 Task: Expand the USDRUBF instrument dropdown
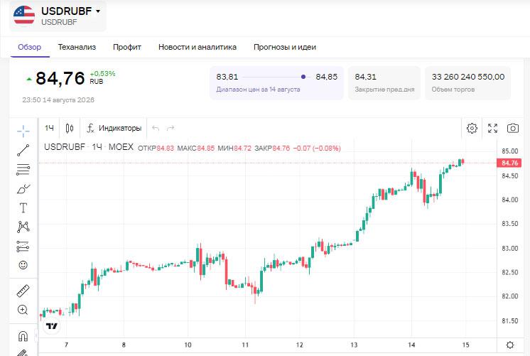point(98,11)
